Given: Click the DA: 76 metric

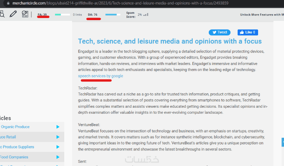Looking at the screenshot, I should click(x=93, y=14).
